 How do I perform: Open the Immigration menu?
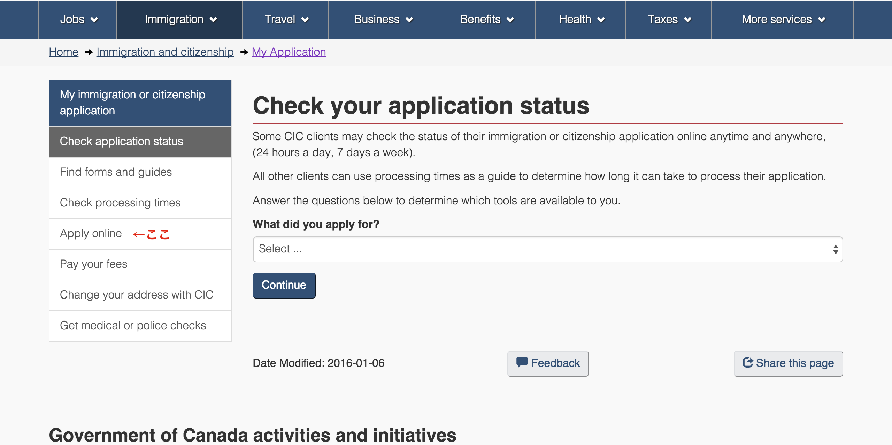(179, 20)
